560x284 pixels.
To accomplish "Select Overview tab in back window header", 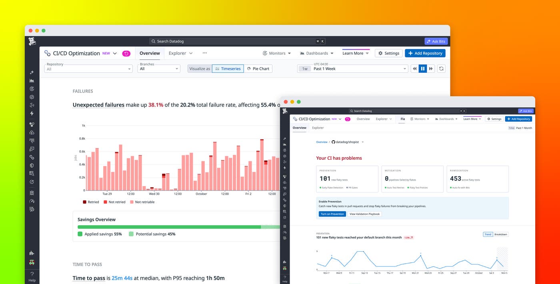I will (150, 53).
